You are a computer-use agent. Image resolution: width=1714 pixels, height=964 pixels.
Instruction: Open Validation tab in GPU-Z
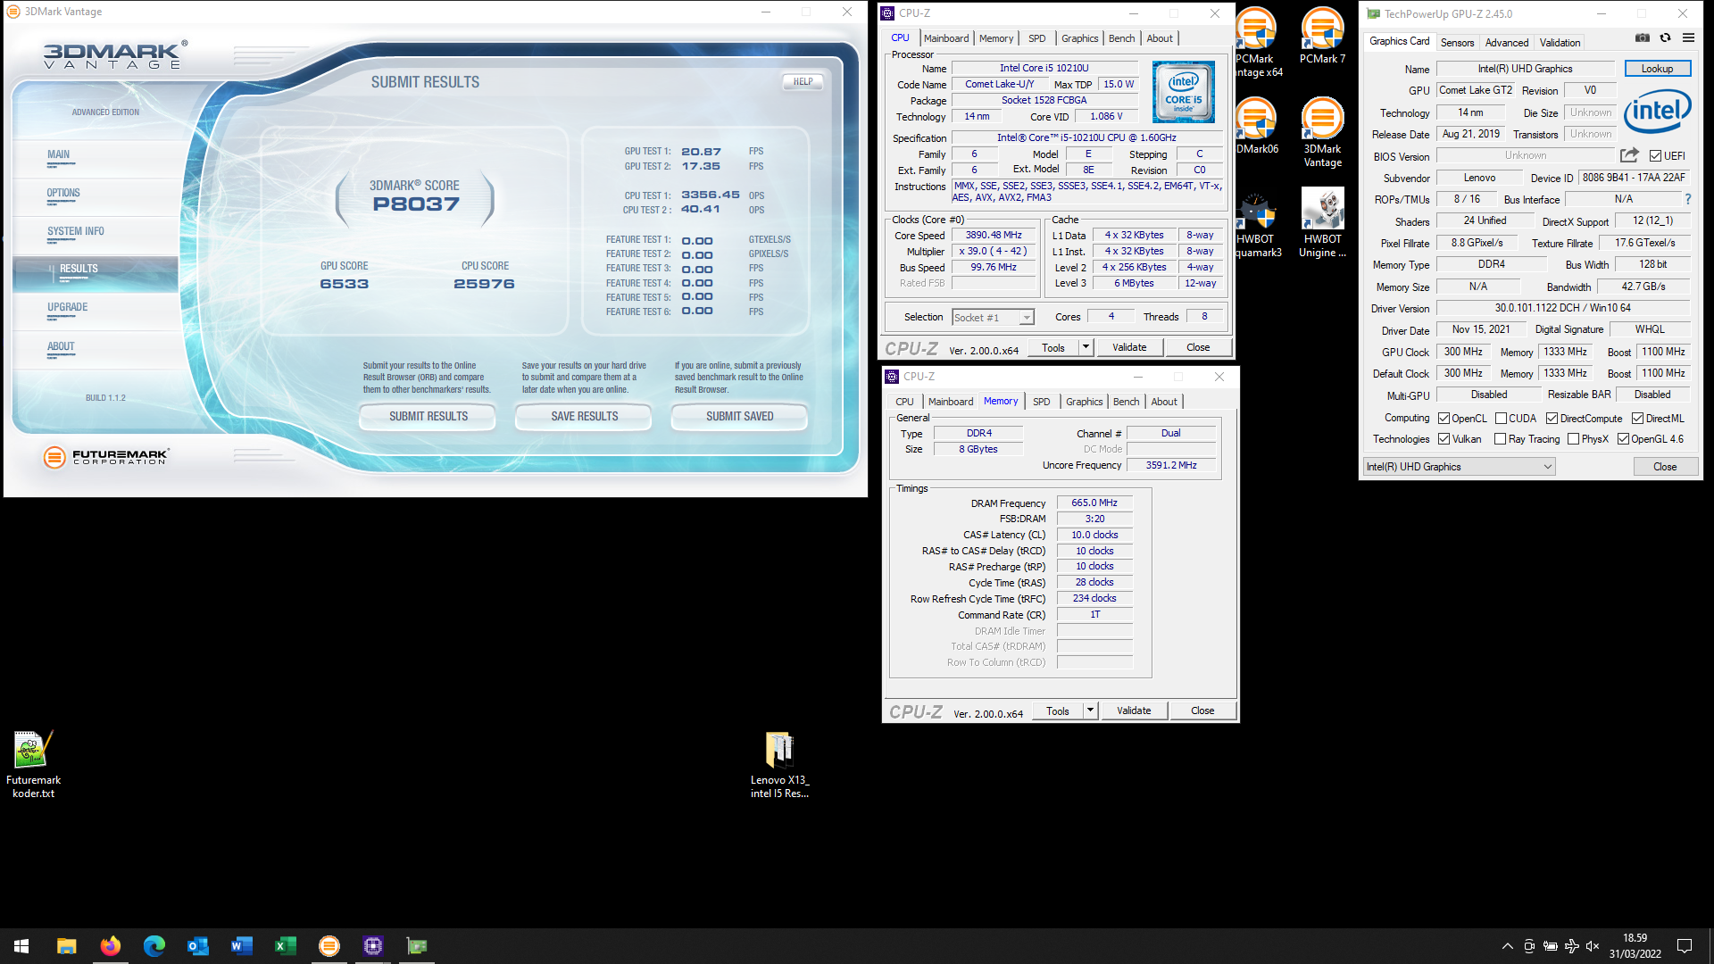tap(1560, 42)
